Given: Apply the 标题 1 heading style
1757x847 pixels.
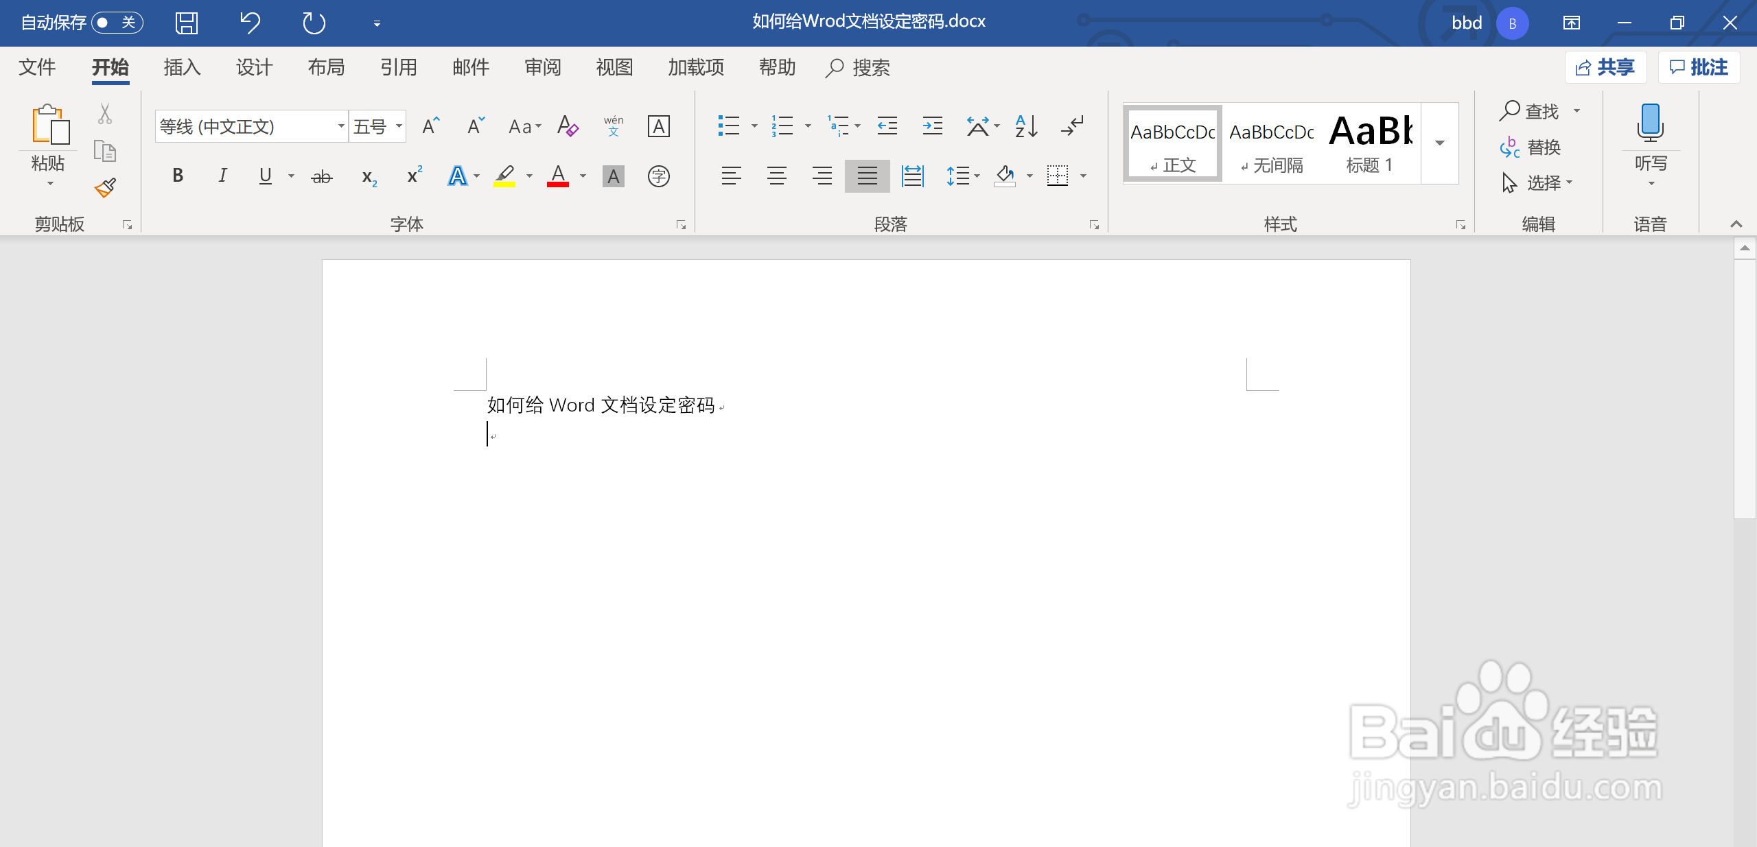Looking at the screenshot, I should click(x=1370, y=143).
